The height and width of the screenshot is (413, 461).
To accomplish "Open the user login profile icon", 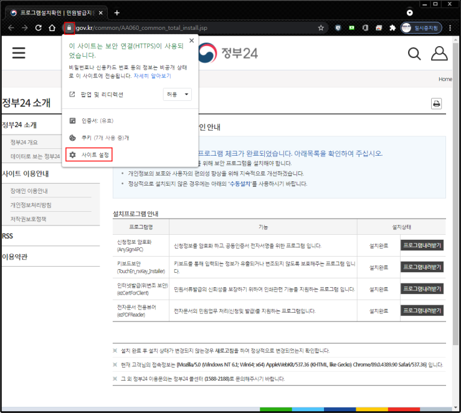I will coord(439,53).
